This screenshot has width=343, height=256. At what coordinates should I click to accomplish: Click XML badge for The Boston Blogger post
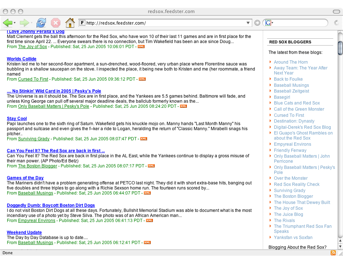click(x=151, y=166)
